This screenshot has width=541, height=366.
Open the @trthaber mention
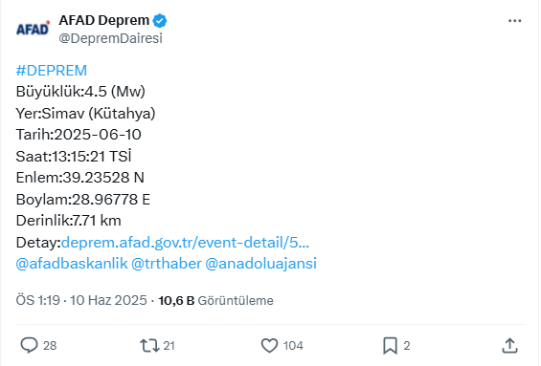[x=167, y=264]
